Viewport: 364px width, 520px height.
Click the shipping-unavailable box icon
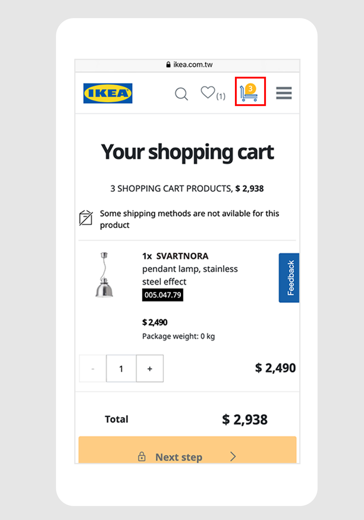[x=86, y=218]
